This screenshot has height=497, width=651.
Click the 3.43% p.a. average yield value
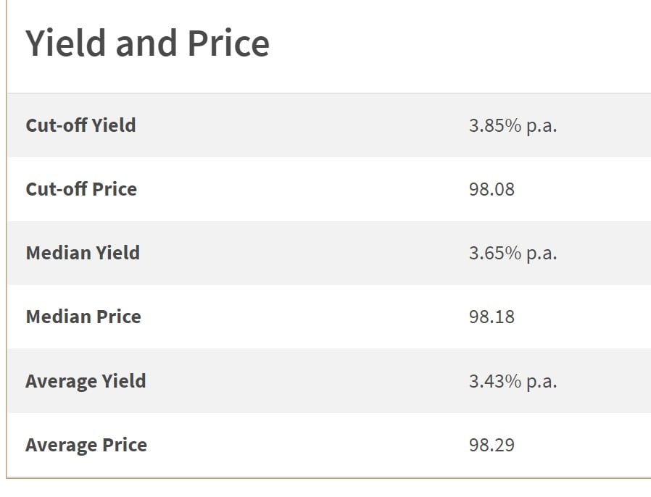pos(513,381)
